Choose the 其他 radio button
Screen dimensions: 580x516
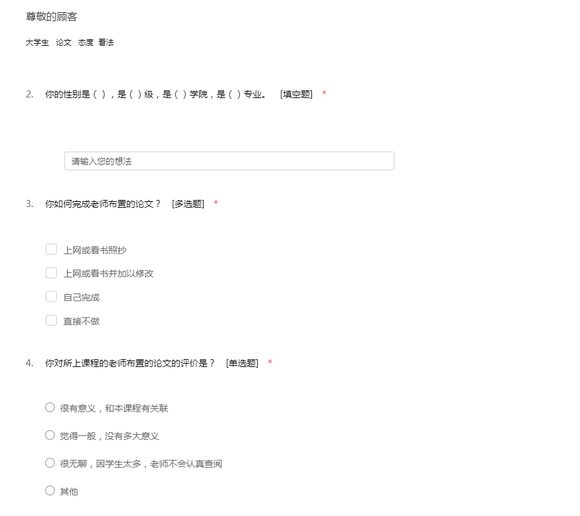click(x=50, y=491)
